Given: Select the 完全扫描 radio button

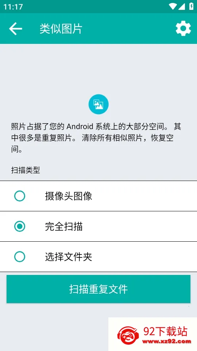Looking at the screenshot, I should pos(20,226).
